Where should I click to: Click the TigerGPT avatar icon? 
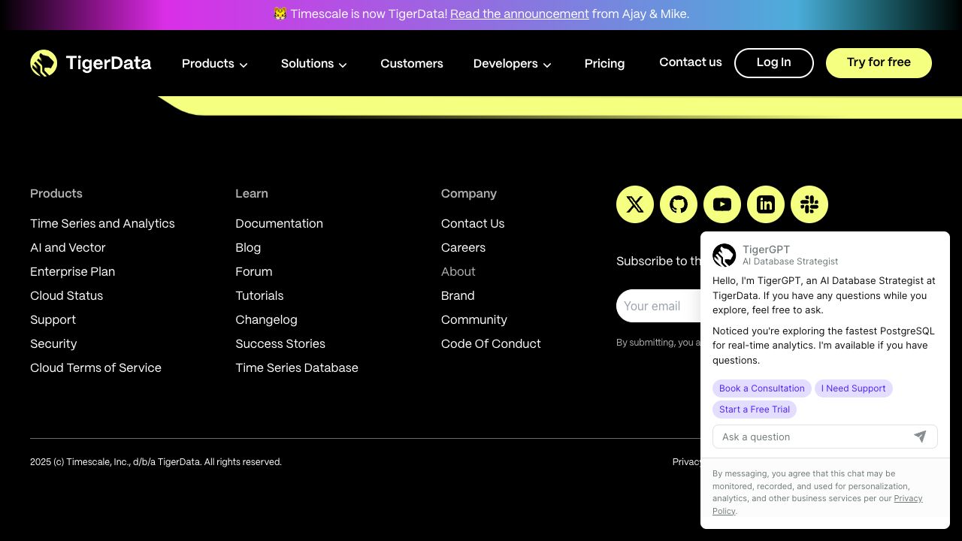click(725, 255)
